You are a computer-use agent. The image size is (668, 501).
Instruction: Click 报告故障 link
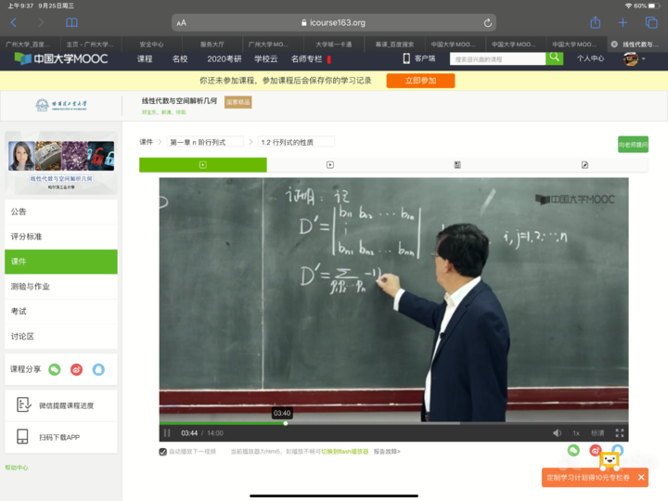coord(387,452)
